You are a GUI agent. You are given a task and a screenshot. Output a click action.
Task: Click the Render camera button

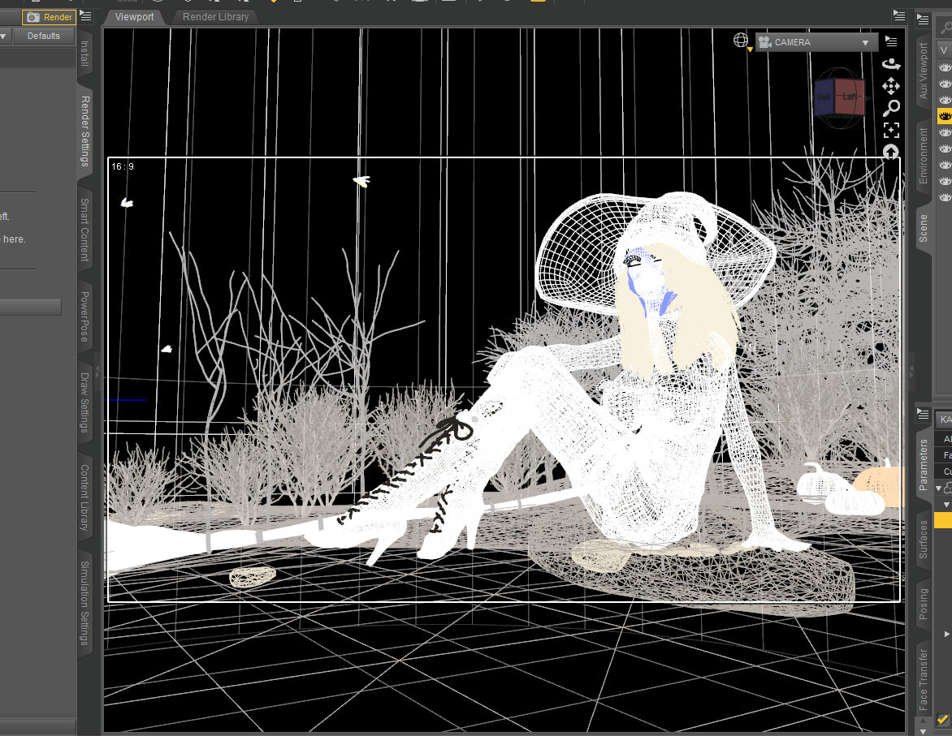tap(50, 17)
